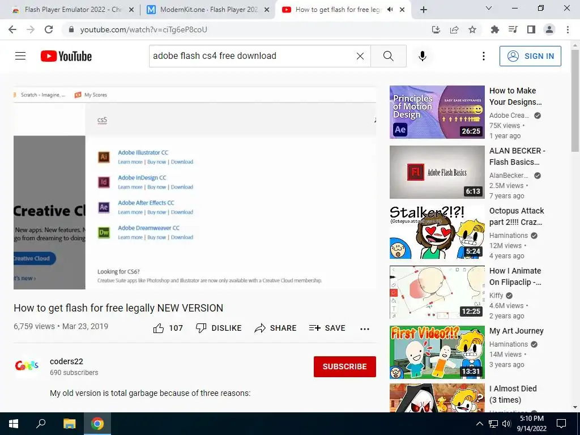This screenshot has height=435, width=580.
Task: Open File Explorer from taskbar
Action: coord(69,424)
